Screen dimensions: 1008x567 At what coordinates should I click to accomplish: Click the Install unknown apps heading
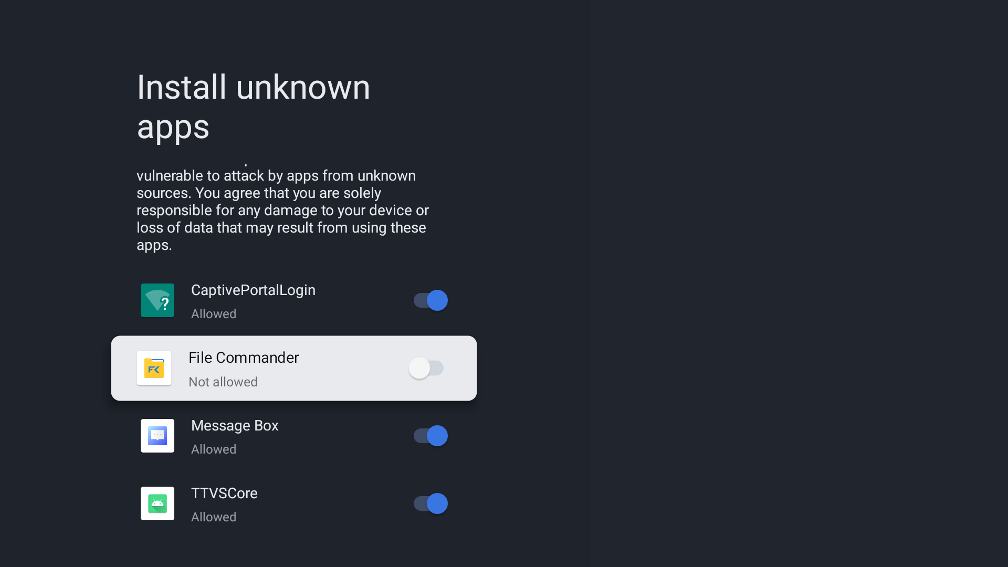coord(253,107)
